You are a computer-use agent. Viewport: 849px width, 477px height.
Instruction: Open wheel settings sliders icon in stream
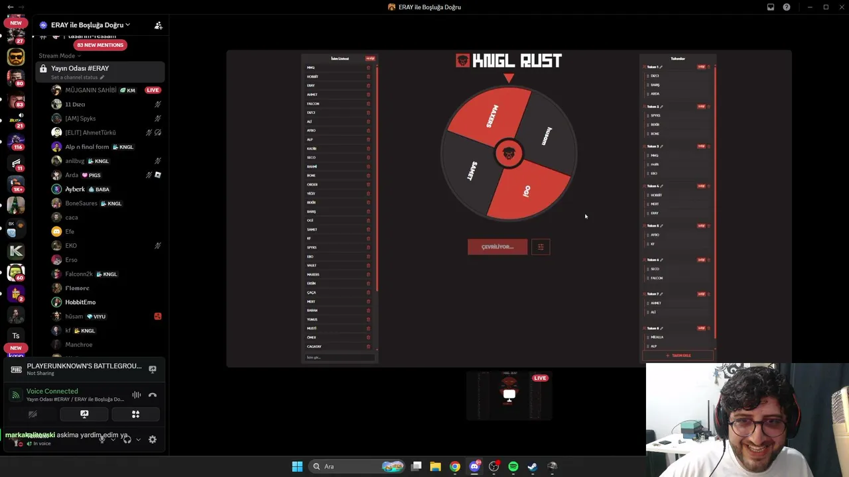click(x=541, y=247)
